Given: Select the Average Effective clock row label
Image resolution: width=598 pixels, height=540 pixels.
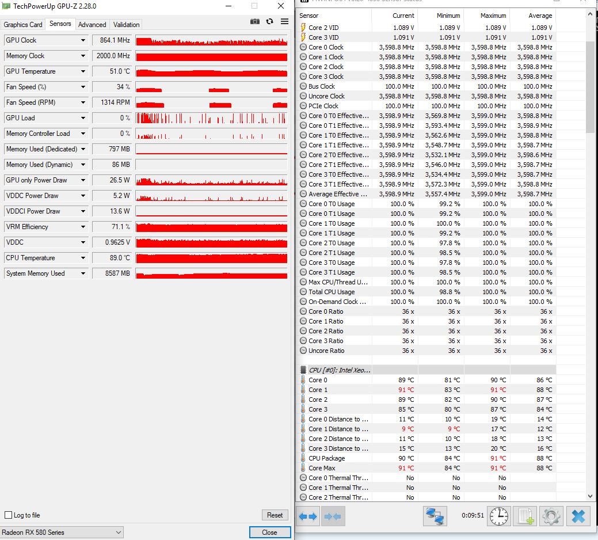Looking at the screenshot, I should pos(338,194).
